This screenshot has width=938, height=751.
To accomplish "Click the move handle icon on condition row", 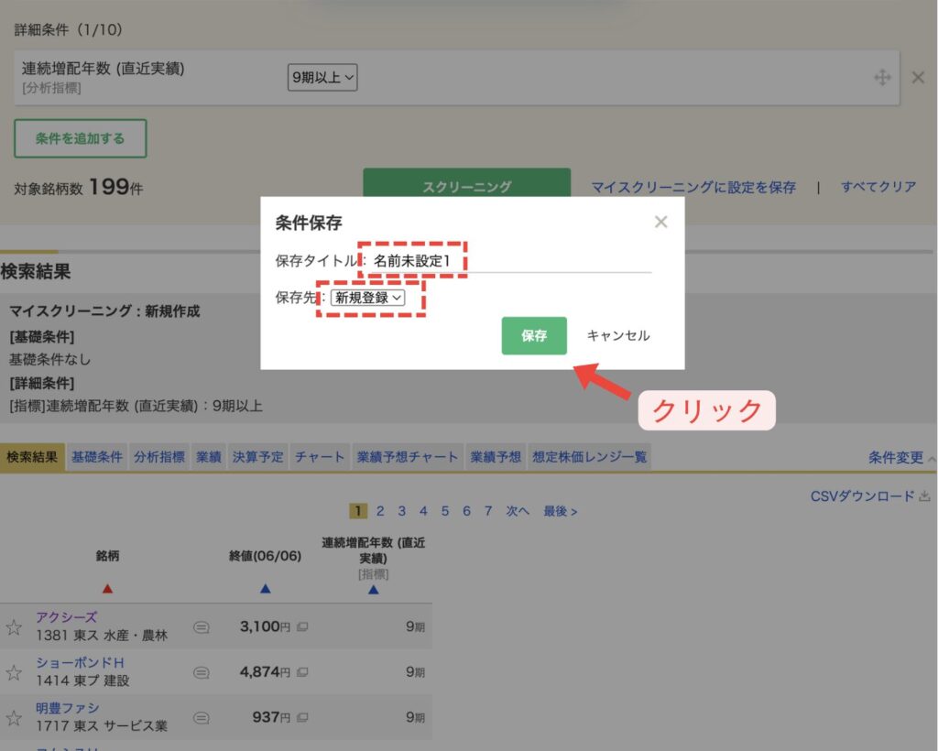I will pos(882,77).
